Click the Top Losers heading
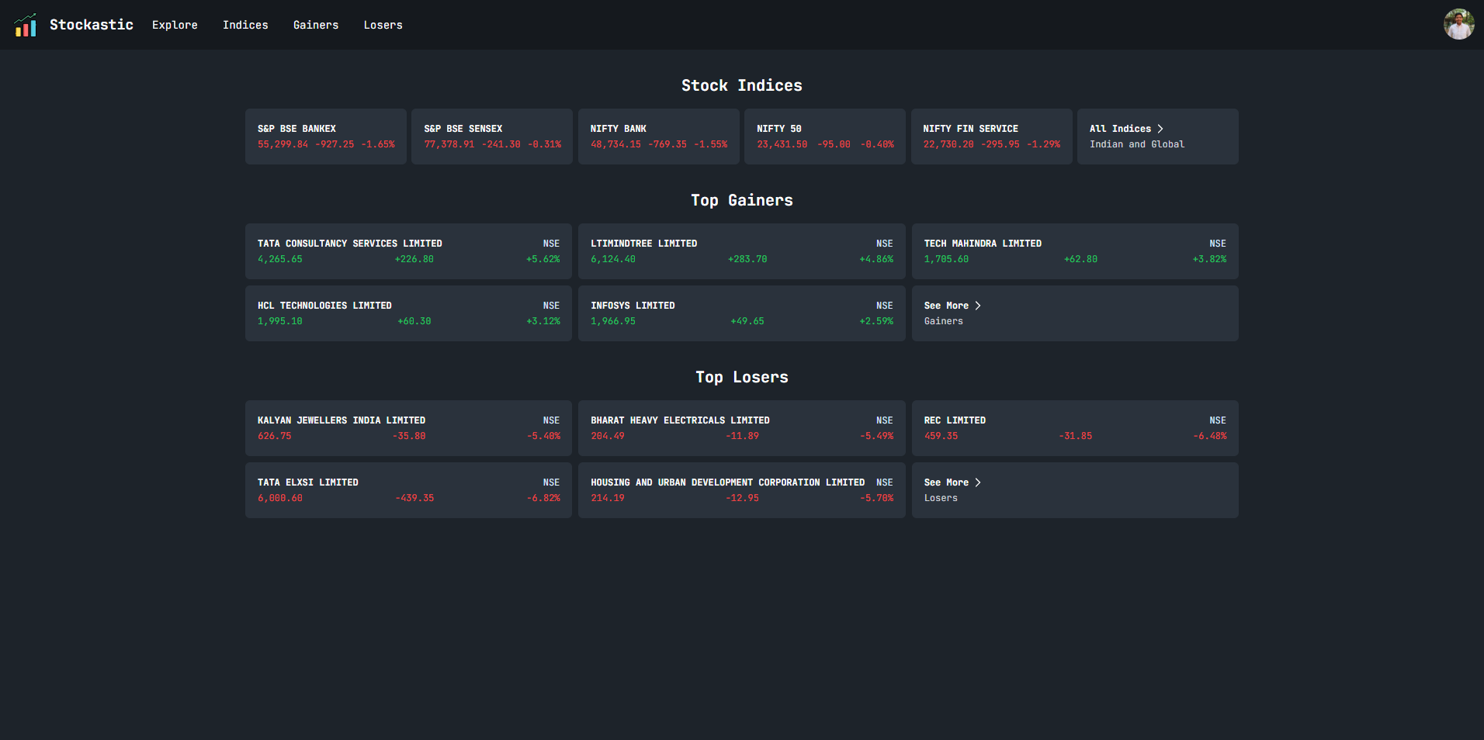The image size is (1484, 740). click(x=742, y=377)
